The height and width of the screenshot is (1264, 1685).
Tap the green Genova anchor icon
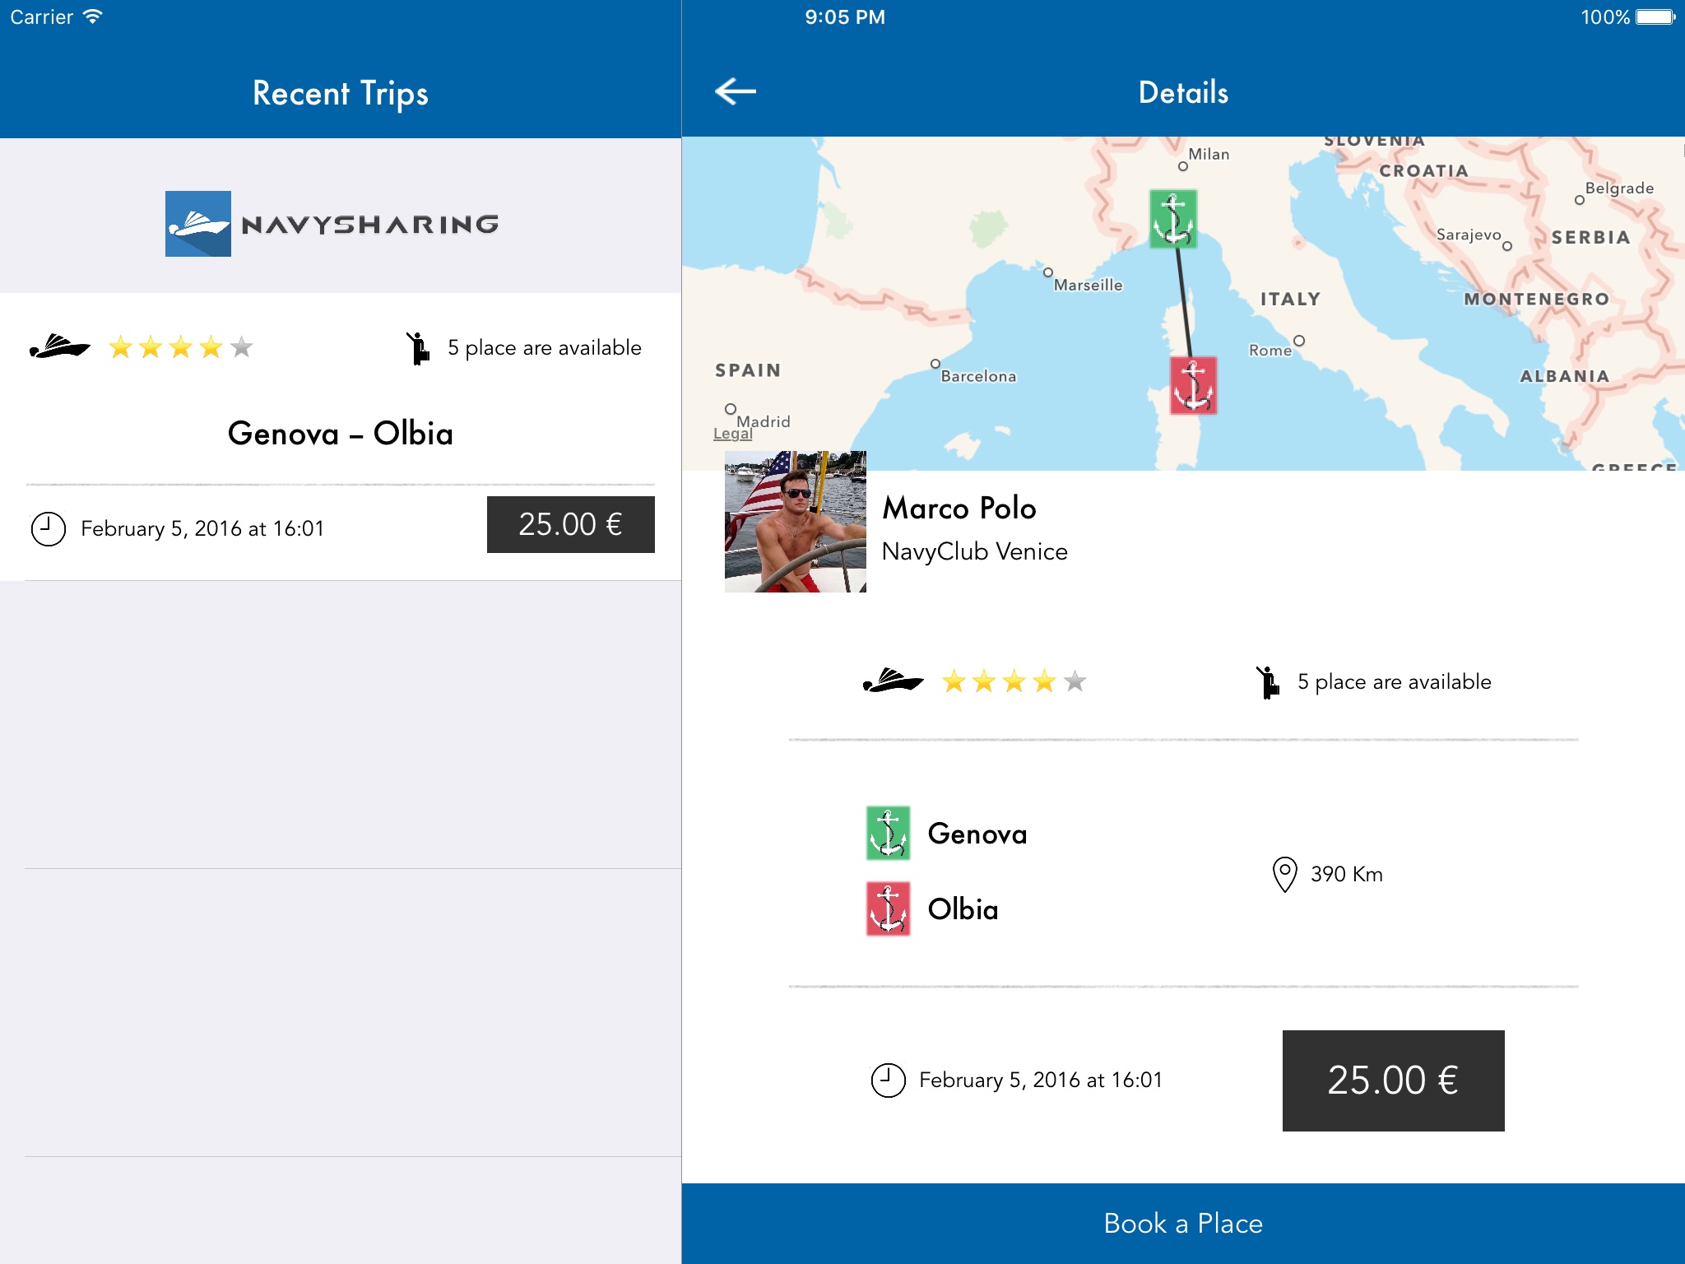(x=888, y=833)
